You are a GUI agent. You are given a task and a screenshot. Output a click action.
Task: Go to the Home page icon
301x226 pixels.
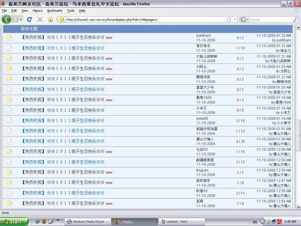click(x=50, y=20)
